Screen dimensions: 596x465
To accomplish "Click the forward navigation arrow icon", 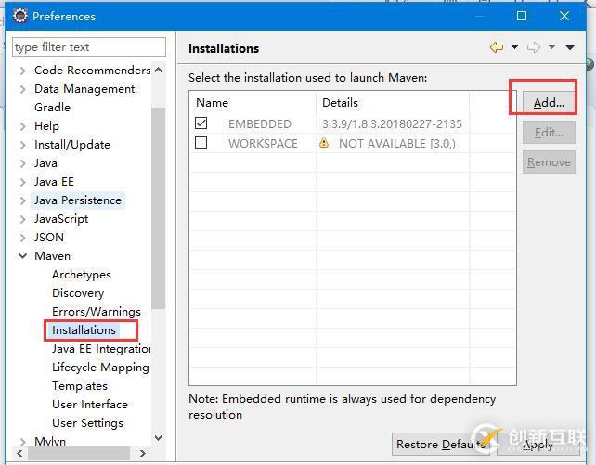I will tap(534, 47).
